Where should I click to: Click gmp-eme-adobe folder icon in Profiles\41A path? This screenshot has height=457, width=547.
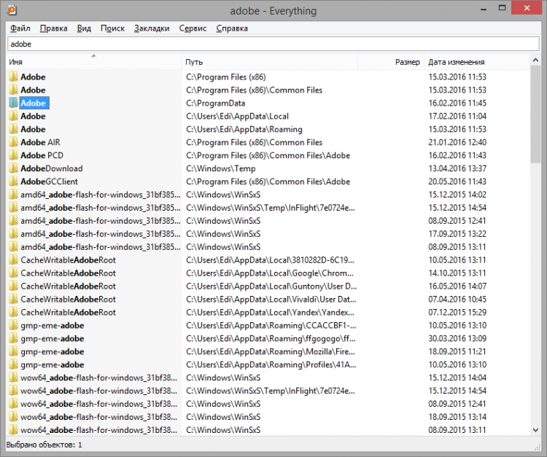coord(13,364)
